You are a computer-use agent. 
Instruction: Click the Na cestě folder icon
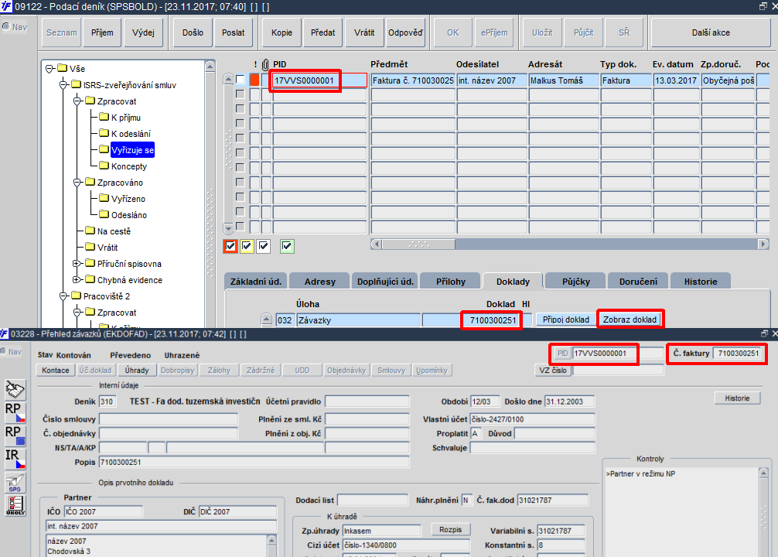point(90,231)
